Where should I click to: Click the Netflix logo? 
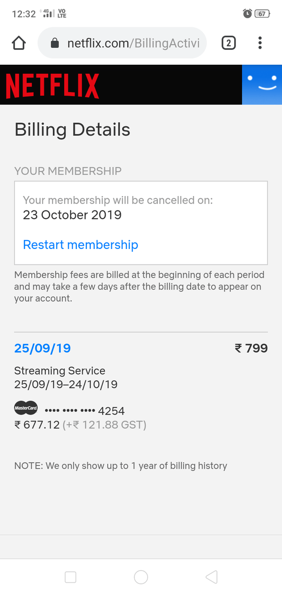pos(52,85)
